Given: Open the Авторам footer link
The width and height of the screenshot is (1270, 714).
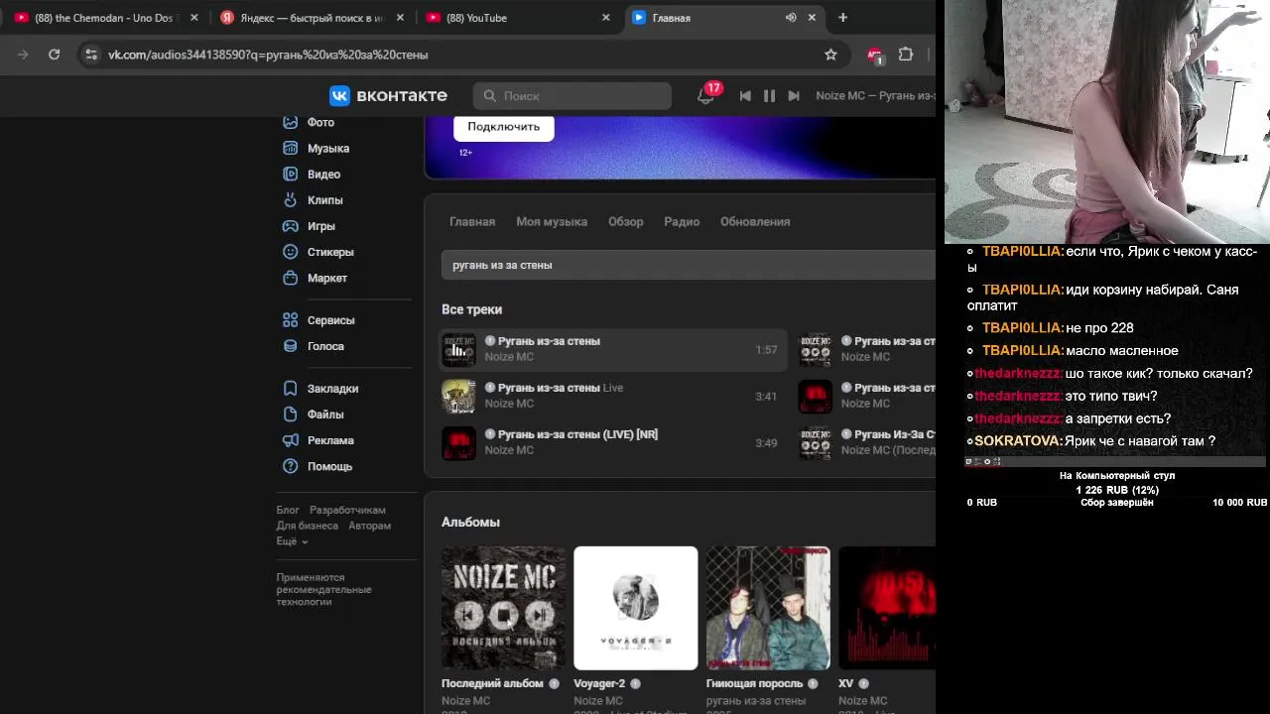Looking at the screenshot, I should click(x=370, y=526).
